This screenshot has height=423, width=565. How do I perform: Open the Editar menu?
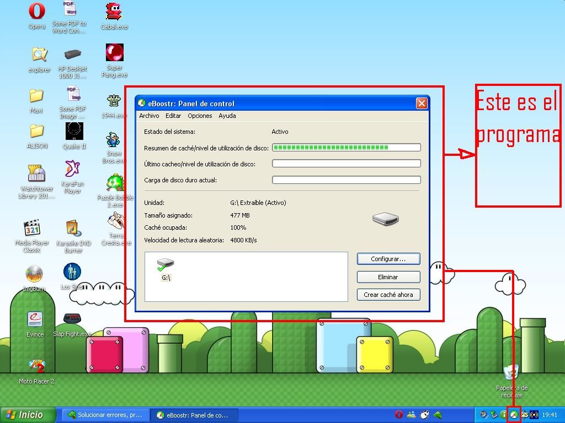tap(173, 116)
